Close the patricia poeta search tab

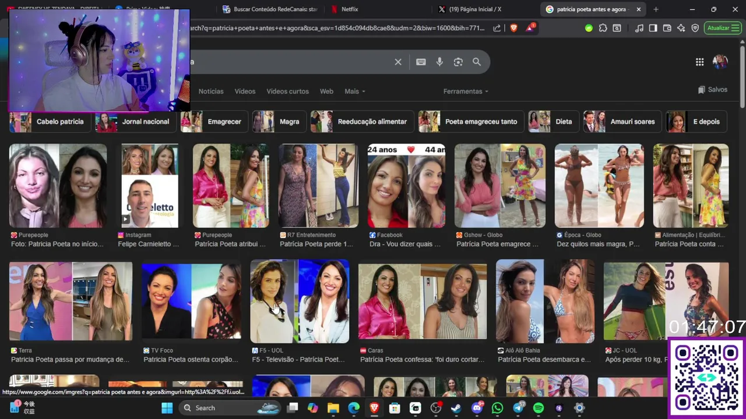tap(639, 9)
